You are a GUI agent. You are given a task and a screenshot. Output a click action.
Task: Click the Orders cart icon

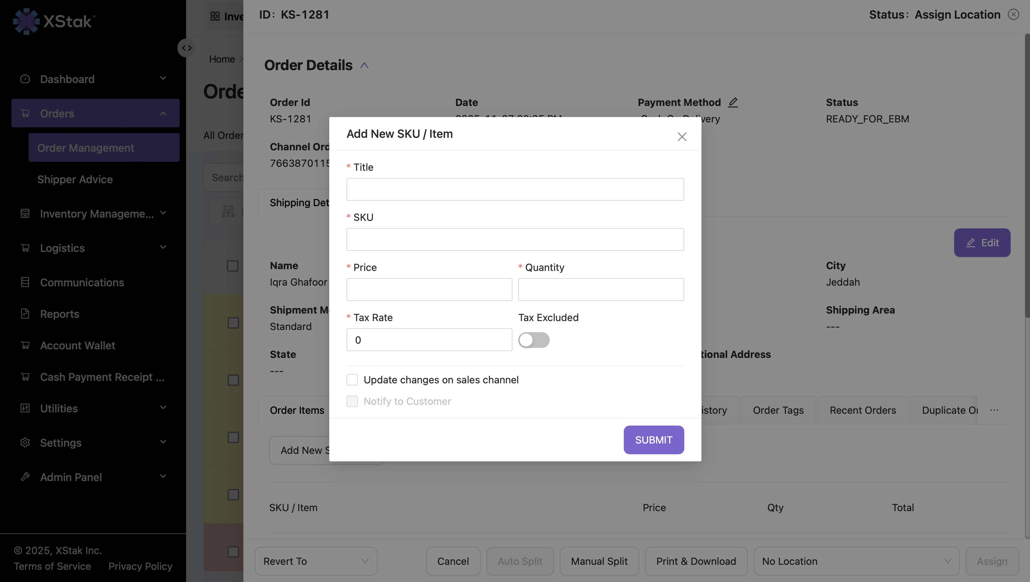point(25,113)
